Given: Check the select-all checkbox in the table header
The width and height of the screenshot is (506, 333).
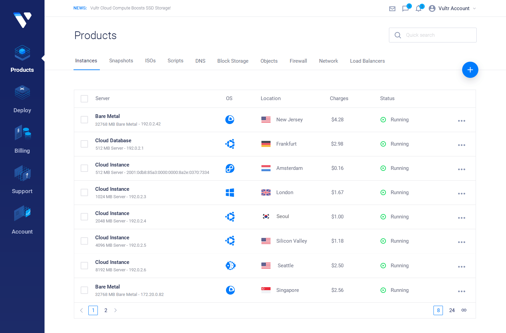Looking at the screenshot, I should [x=84, y=98].
